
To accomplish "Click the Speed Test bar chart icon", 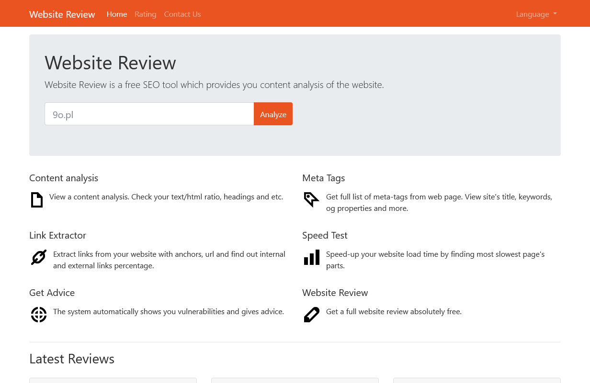I will pyautogui.click(x=312, y=257).
